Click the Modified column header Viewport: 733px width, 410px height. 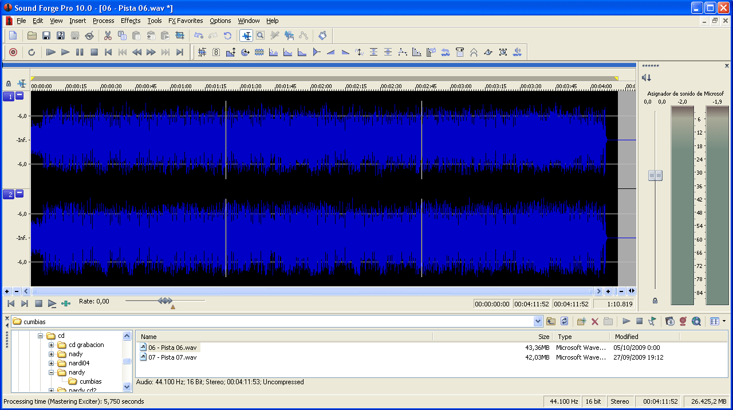(626, 337)
